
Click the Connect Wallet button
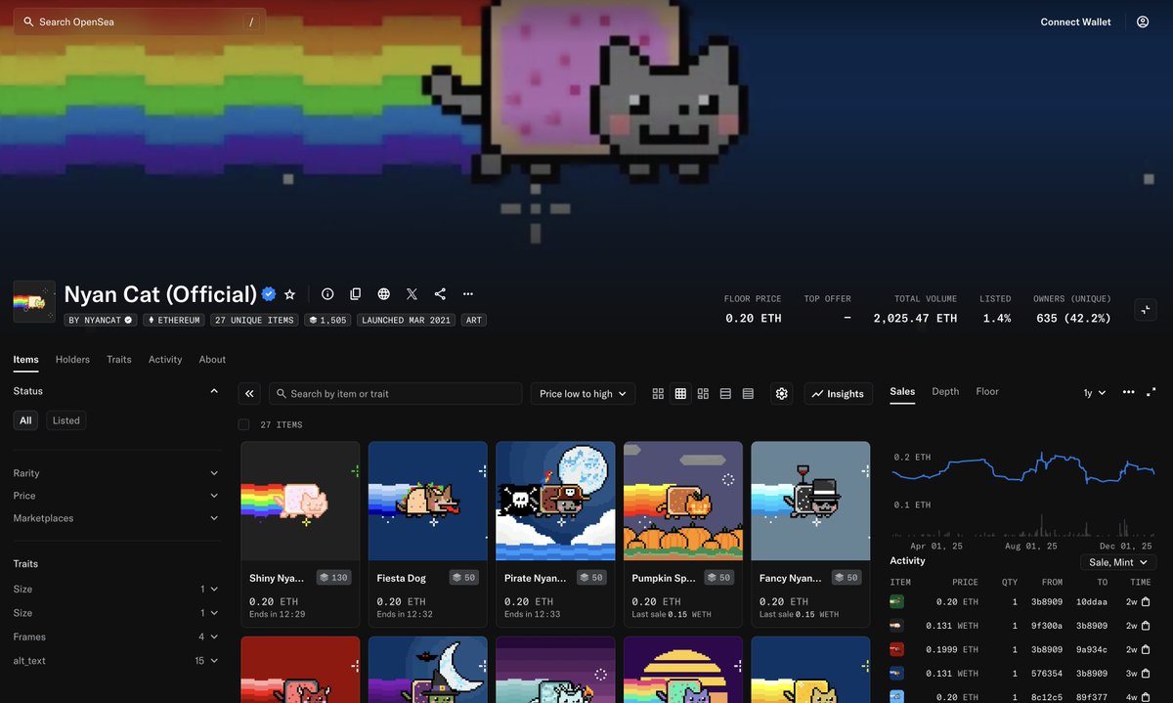click(1075, 21)
